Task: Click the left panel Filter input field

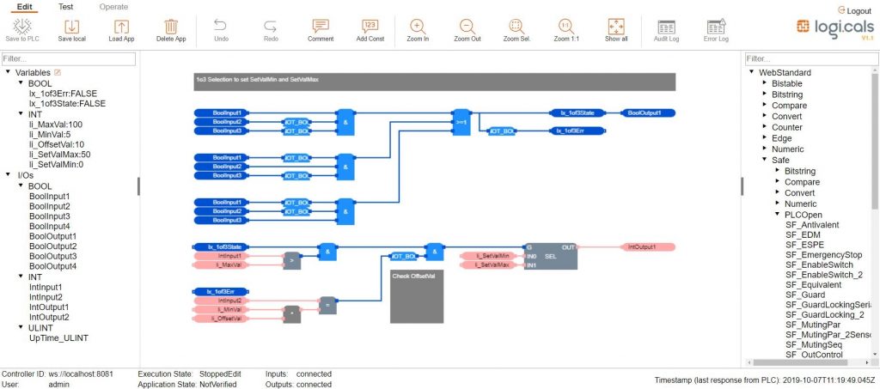Action: (x=69, y=59)
